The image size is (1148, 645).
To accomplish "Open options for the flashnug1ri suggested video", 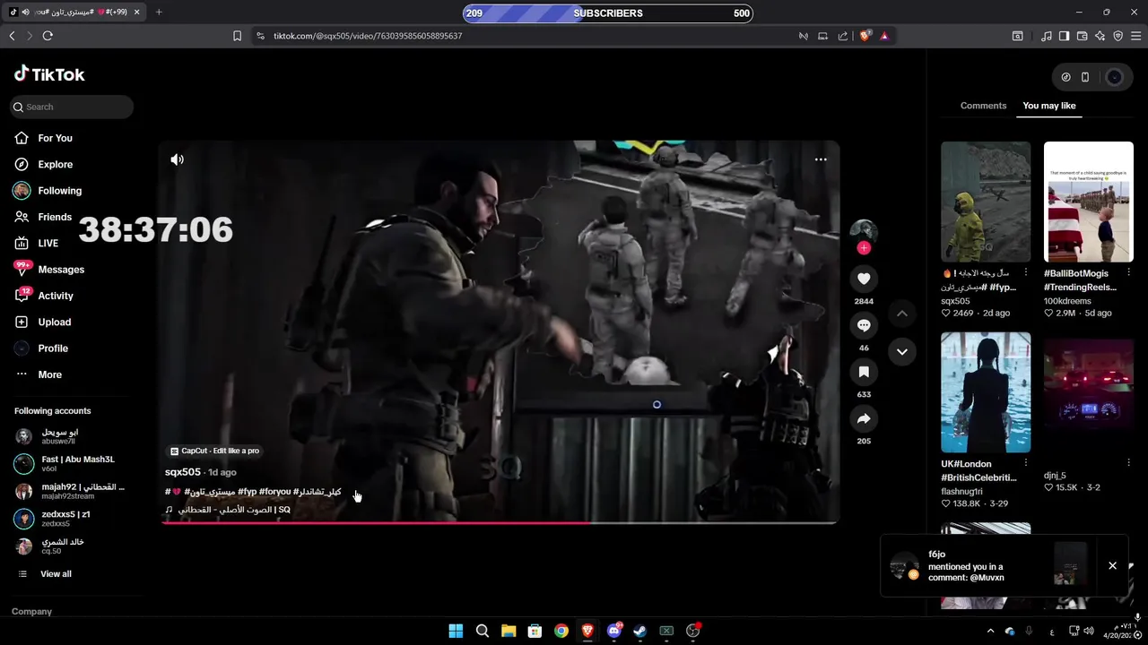I will pyautogui.click(x=1026, y=463).
